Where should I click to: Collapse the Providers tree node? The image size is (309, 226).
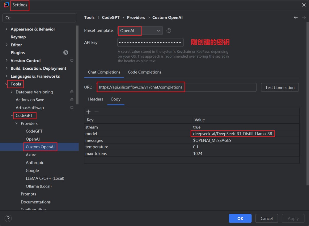[x=17, y=123]
